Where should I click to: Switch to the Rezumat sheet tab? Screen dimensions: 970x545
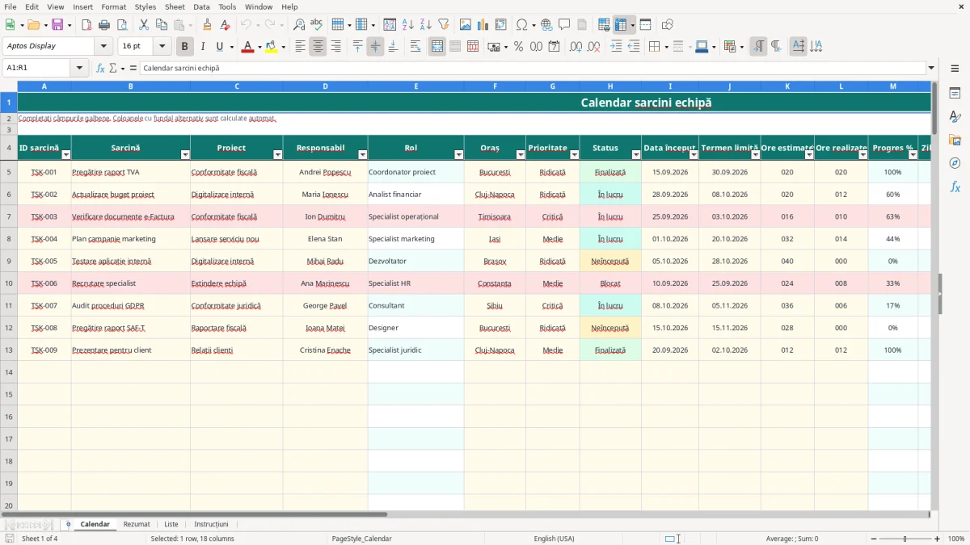[x=137, y=524]
